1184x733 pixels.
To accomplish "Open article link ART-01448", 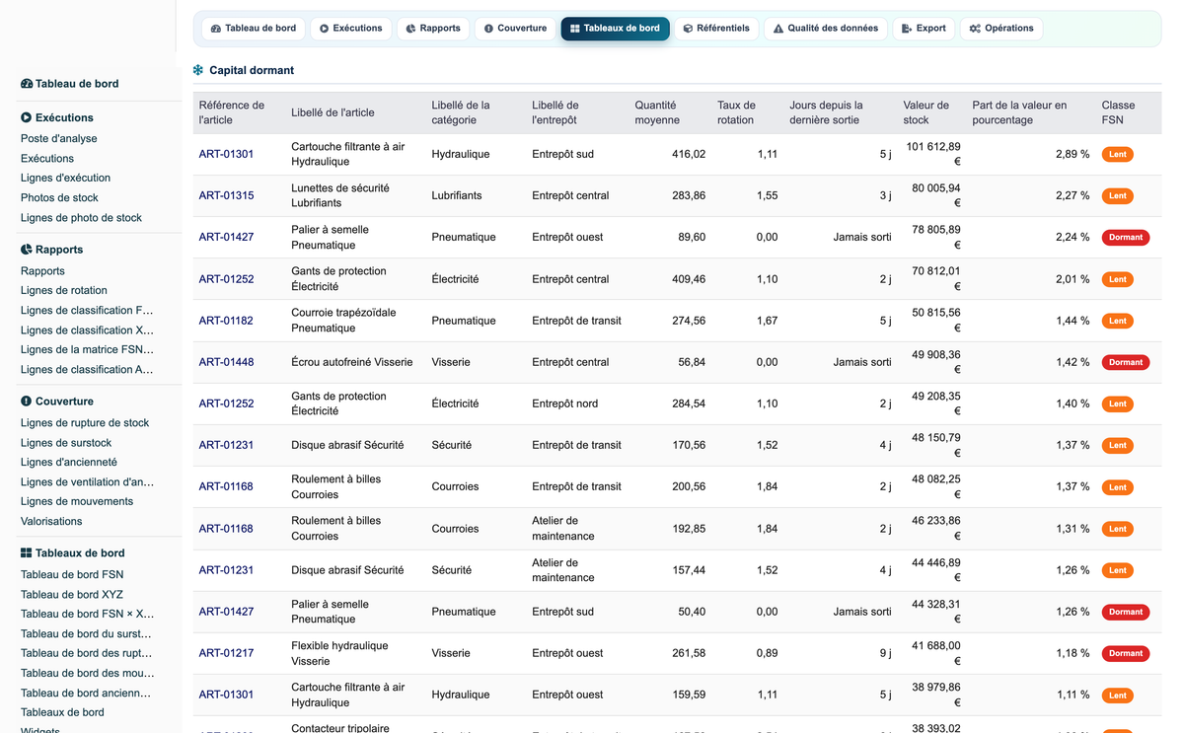I will pyautogui.click(x=226, y=362).
